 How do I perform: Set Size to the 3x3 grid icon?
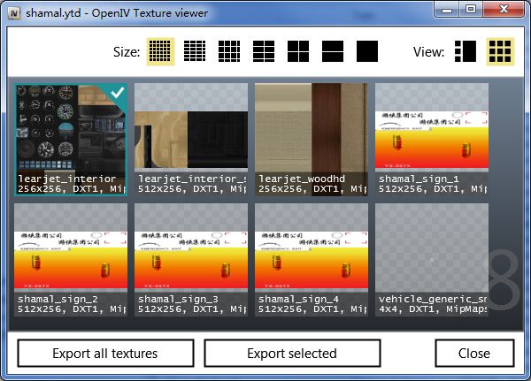pyautogui.click(x=229, y=51)
